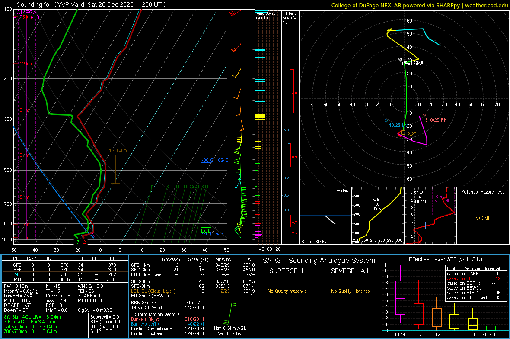Image resolution: width=510 pixels, height=339 pixels.
Task: Select the 'EFF' parcel row
Action: 64,270
